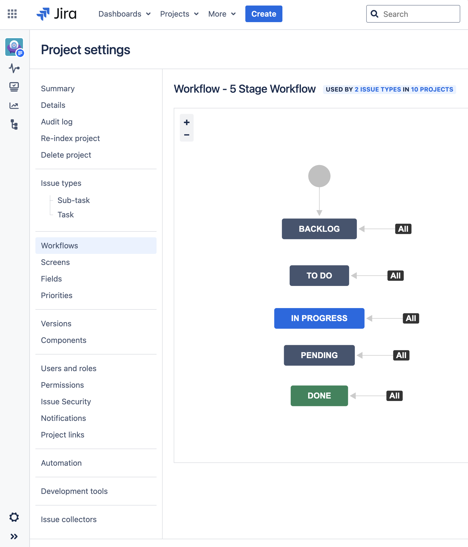The image size is (468, 547).
Task: Open the reports chart icon in sidebar
Action: (14, 105)
